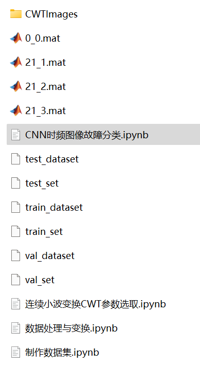200x368 pixels.
Task: Select the train_set file
Action: click(44, 232)
